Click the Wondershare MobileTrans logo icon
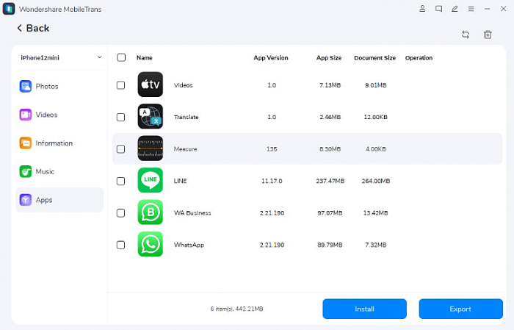This screenshot has height=330, width=514. coord(9,9)
